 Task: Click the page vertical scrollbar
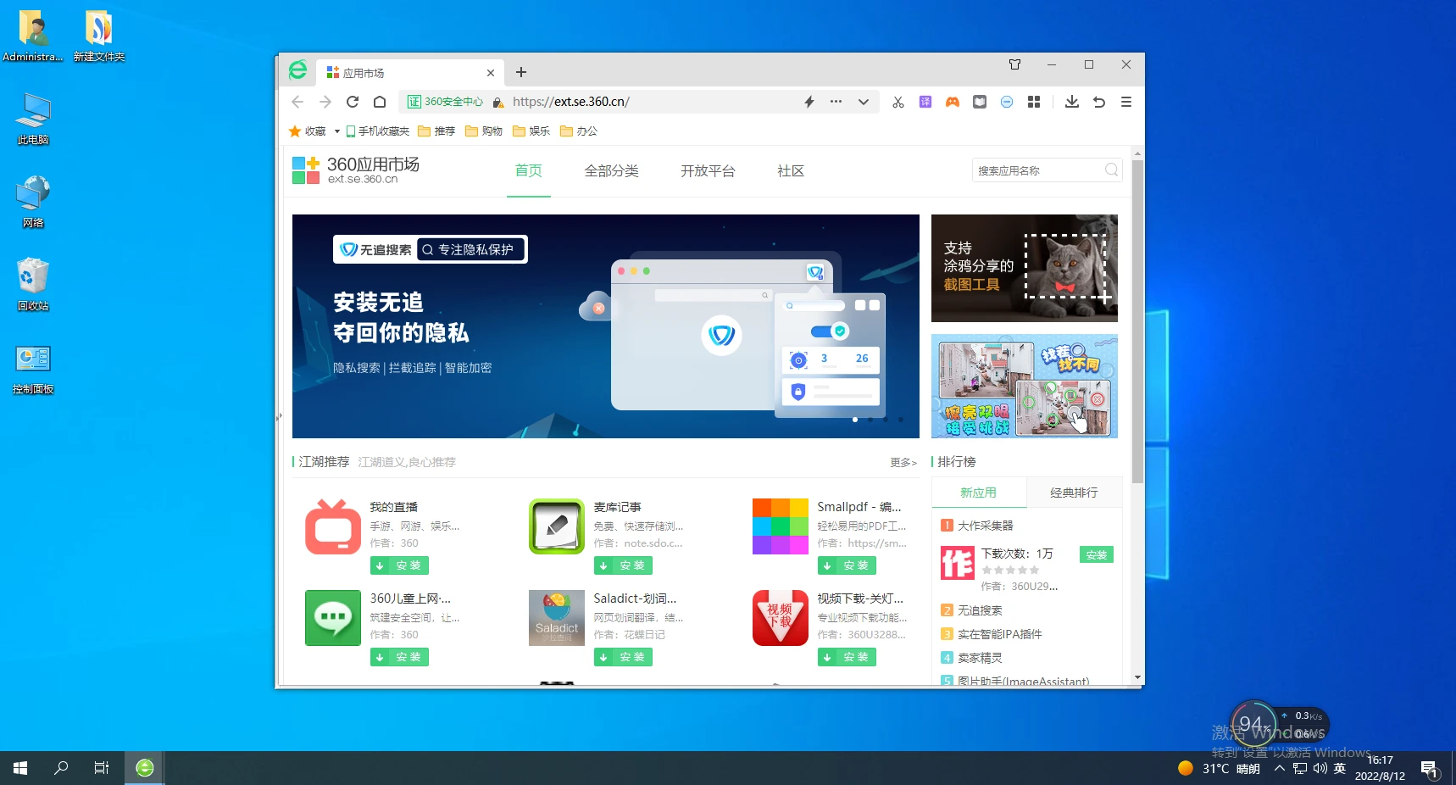coord(1137,322)
